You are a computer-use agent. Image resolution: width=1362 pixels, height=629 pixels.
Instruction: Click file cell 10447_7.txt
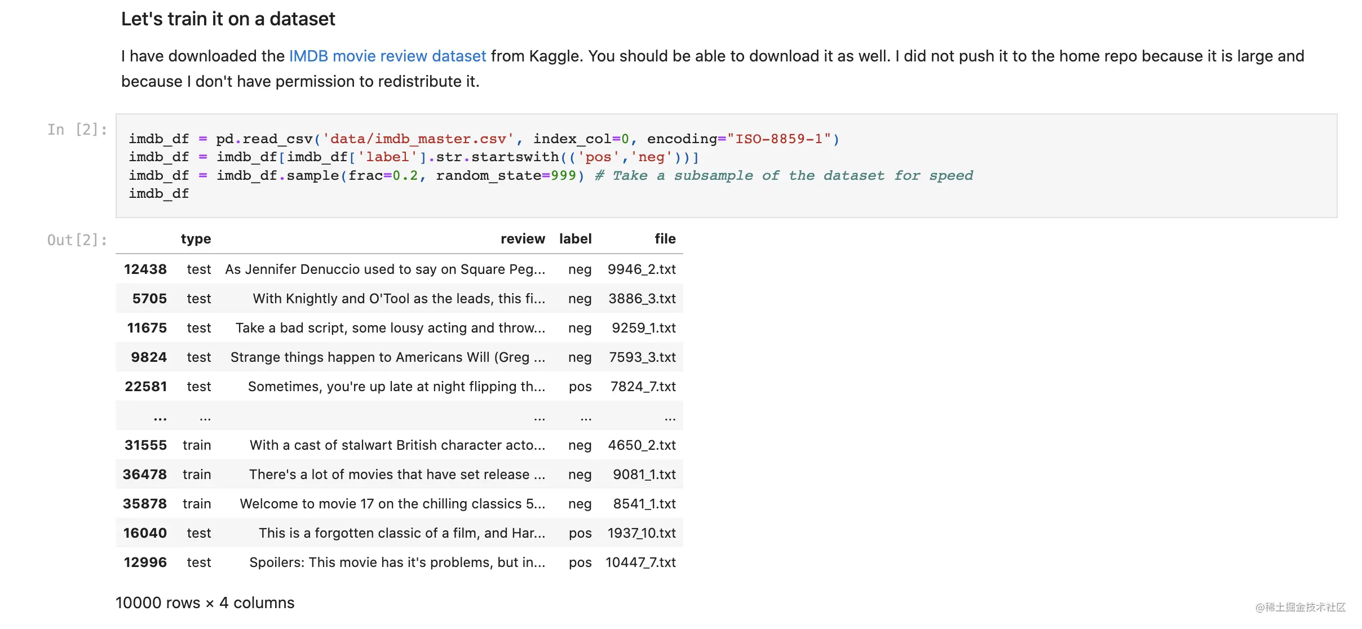click(640, 562)
